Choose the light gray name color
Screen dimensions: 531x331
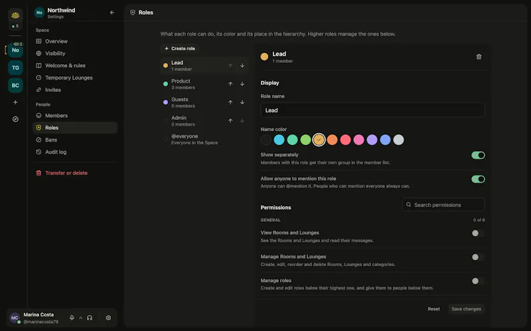pyautogui.click(x=399, y=140)
